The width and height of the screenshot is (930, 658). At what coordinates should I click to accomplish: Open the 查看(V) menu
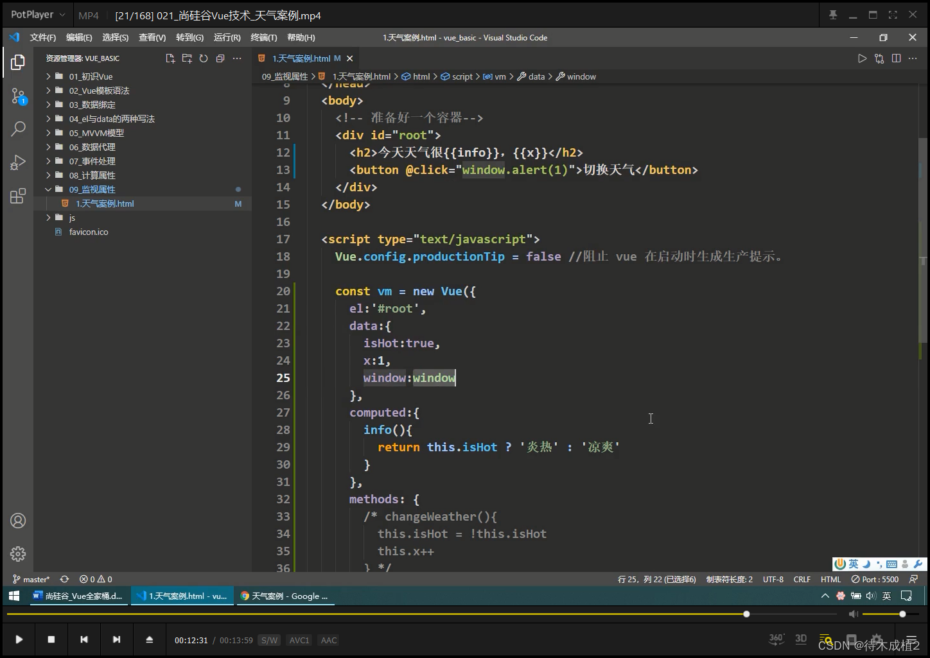(x=152, y=37)
